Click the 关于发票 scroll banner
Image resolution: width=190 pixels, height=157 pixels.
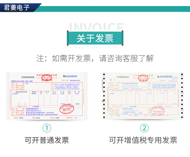click(x=95, y=38)
